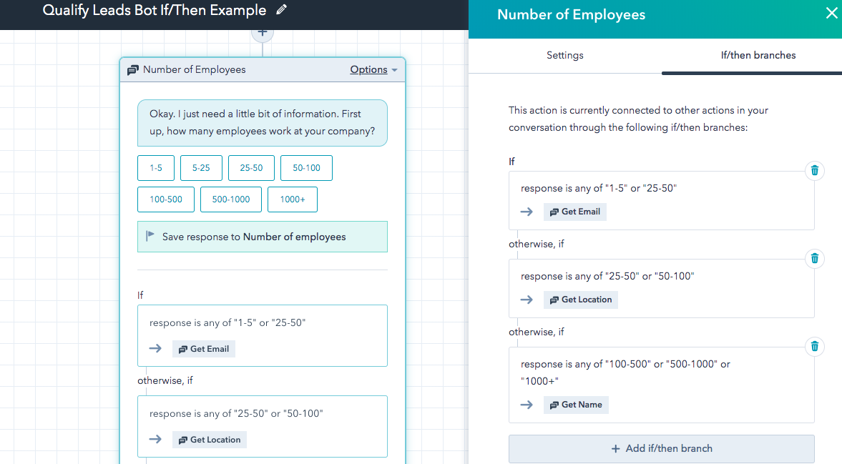Screen dimensions: 842x464
Task: Close the Number of Employees panel
Action: 831,14
